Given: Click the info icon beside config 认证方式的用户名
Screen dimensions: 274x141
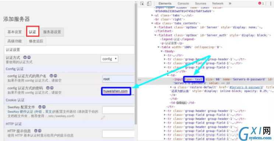Looking at the screenshot, I should point(55,76).
